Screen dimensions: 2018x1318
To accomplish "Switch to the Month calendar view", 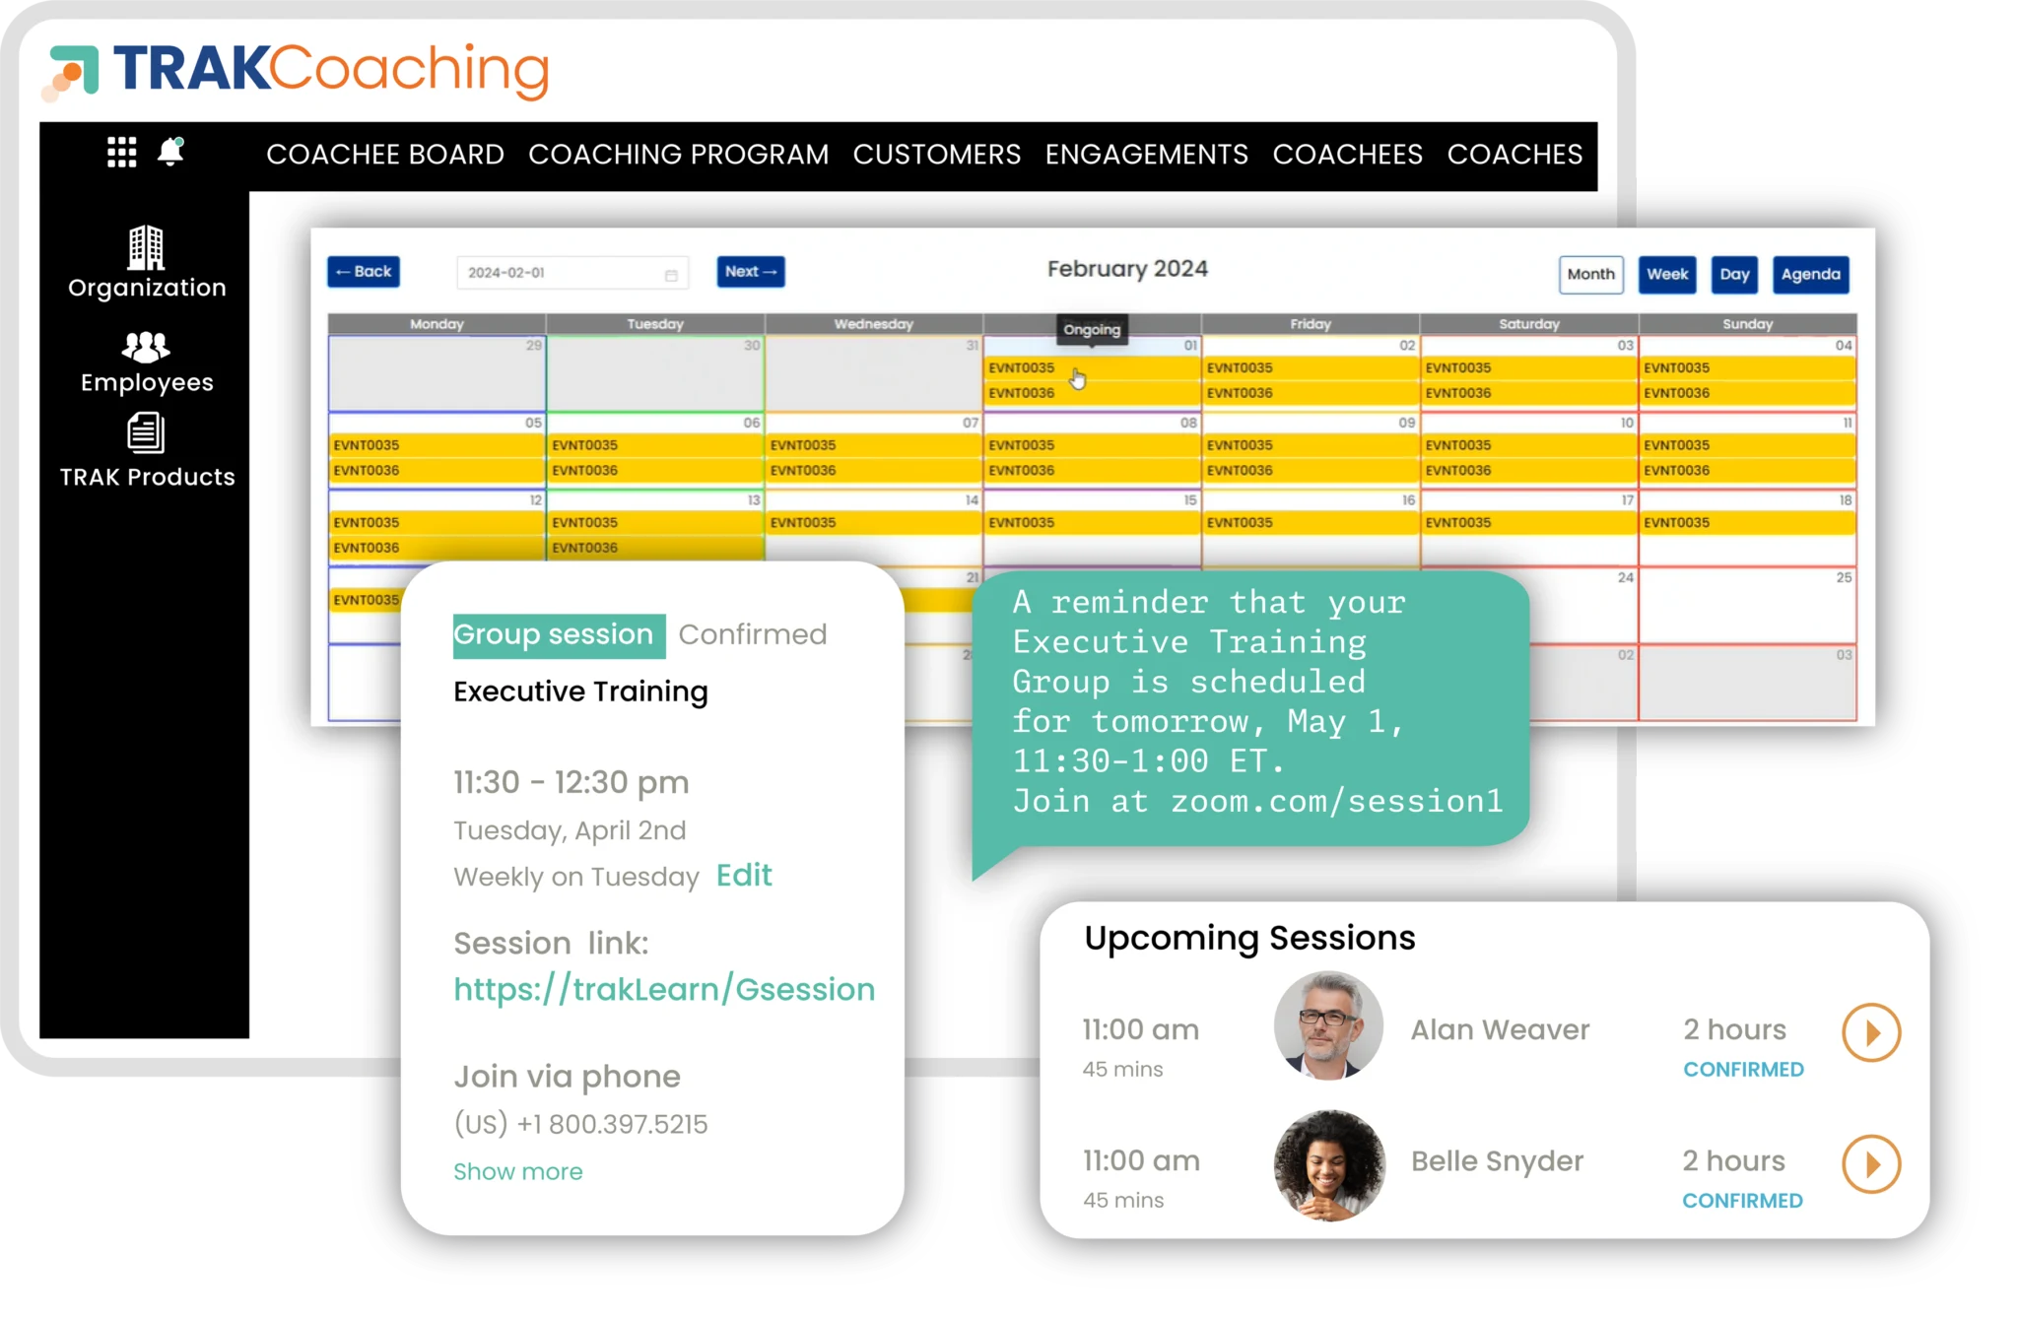I will [1591, 275].
